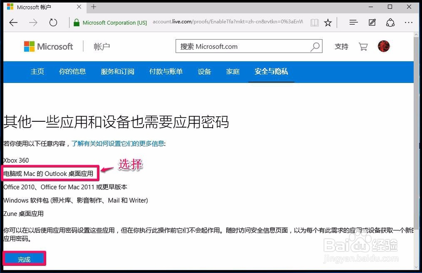
Task: Click the Zune 桌面应用 text
Action: pos(23,214)
